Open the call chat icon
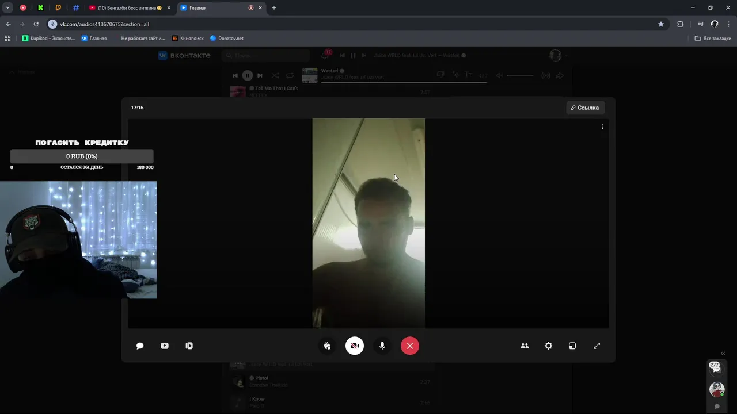 click(x=139, y=346)
